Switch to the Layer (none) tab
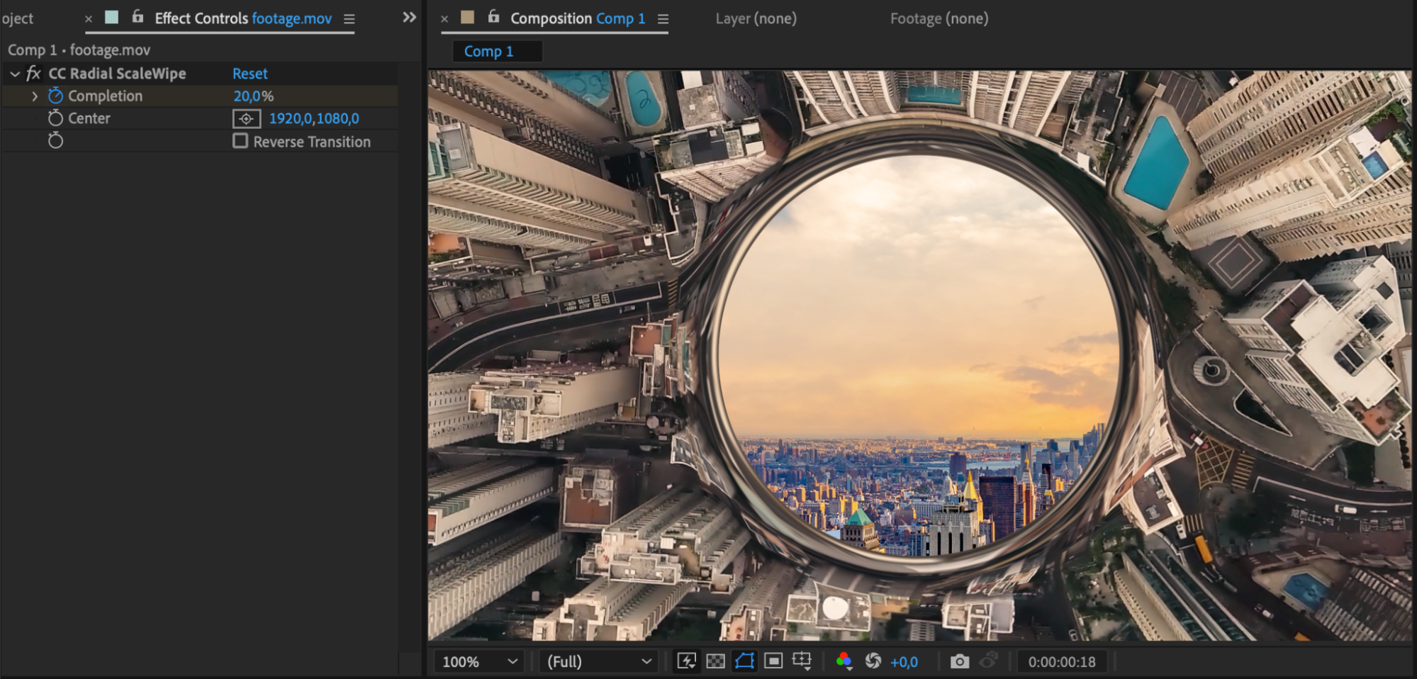This screenshot has height=679, width=1417. pos(756,18)
